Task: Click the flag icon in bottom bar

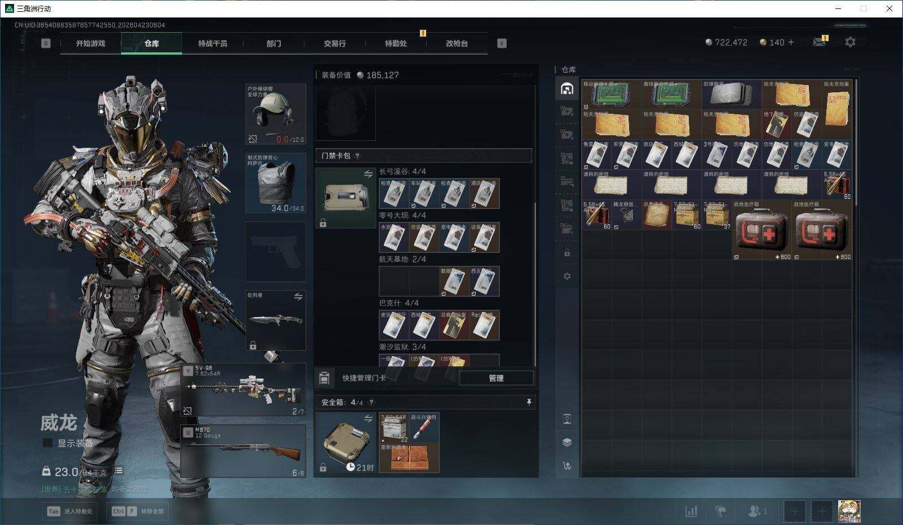Action: (x=720, y=511)
